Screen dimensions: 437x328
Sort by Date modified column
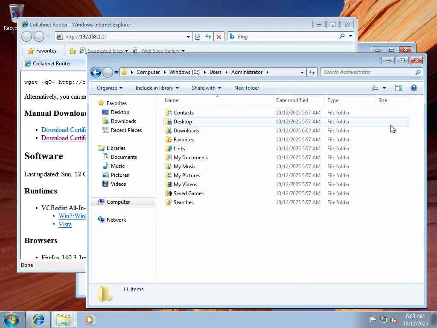(x=299, y=100)
